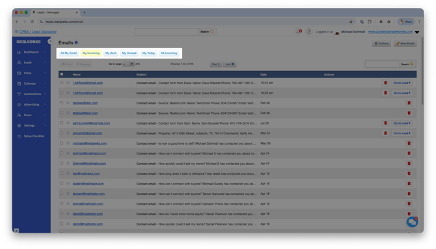Expand the Settings menu chevron
Image resolution: width=436 pixels, height=249 pixels.
coord(45,126)
